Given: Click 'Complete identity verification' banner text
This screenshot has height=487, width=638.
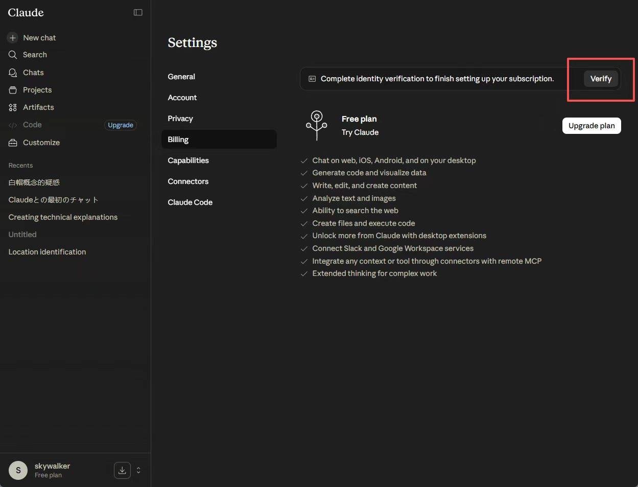Looking at the screenshot, I should 437,79.
